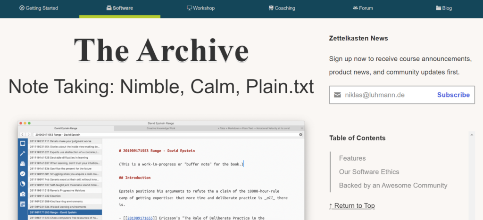483x220 pixels.
Task: Click the inbox tray icon in app sidebar
Action: pyautogui.click(x=23, y=163)
